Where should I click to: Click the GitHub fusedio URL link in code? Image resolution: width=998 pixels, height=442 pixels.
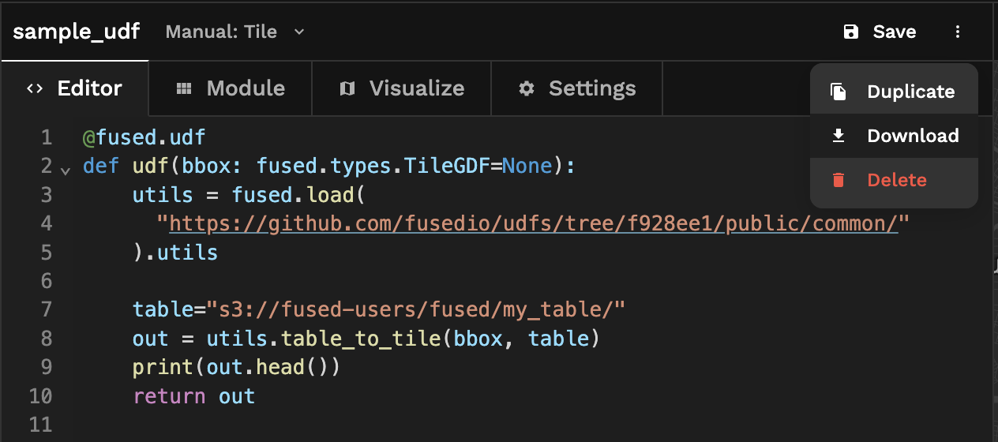click(x=534, y=224)
